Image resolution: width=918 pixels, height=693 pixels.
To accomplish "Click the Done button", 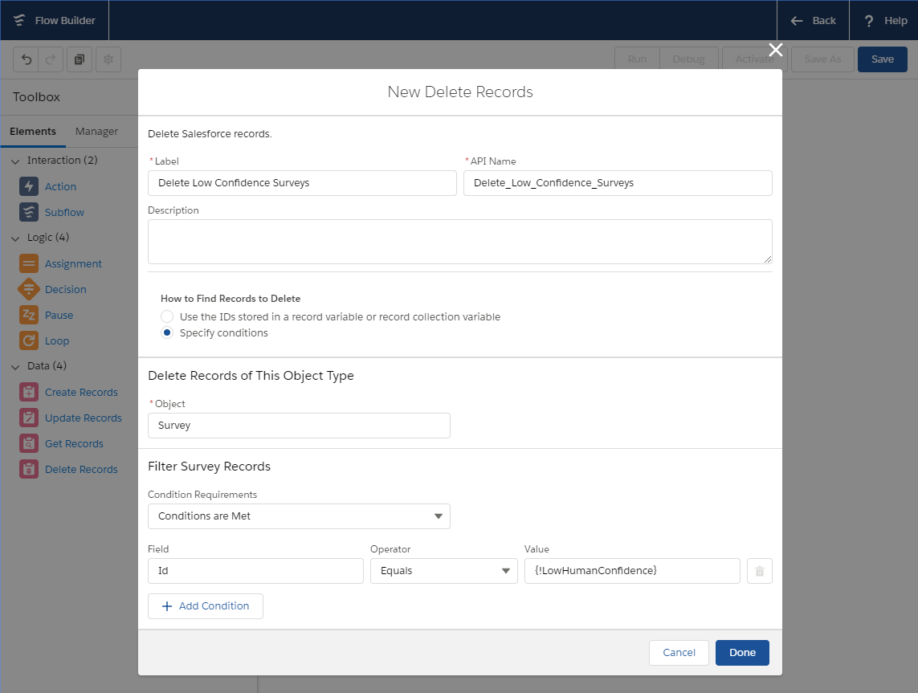I will click(x=742, y=653).
